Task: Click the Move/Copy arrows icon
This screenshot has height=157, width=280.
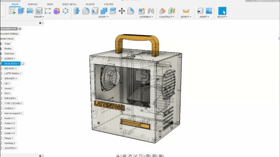Action: (x=122, y=11)
